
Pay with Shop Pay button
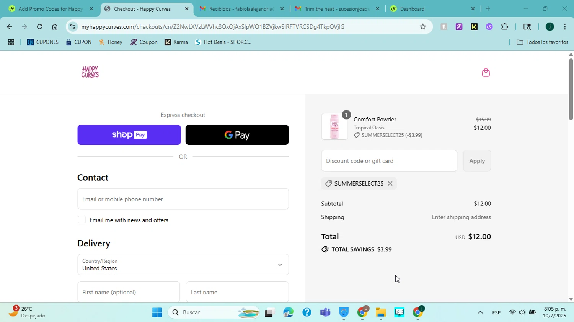tap(129, 135)
